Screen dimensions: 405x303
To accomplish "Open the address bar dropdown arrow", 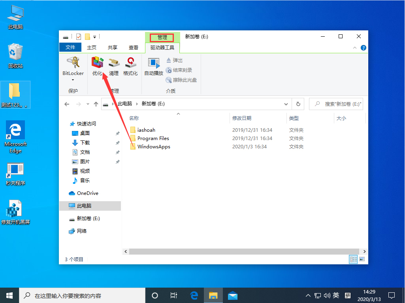I will point(286,104).
